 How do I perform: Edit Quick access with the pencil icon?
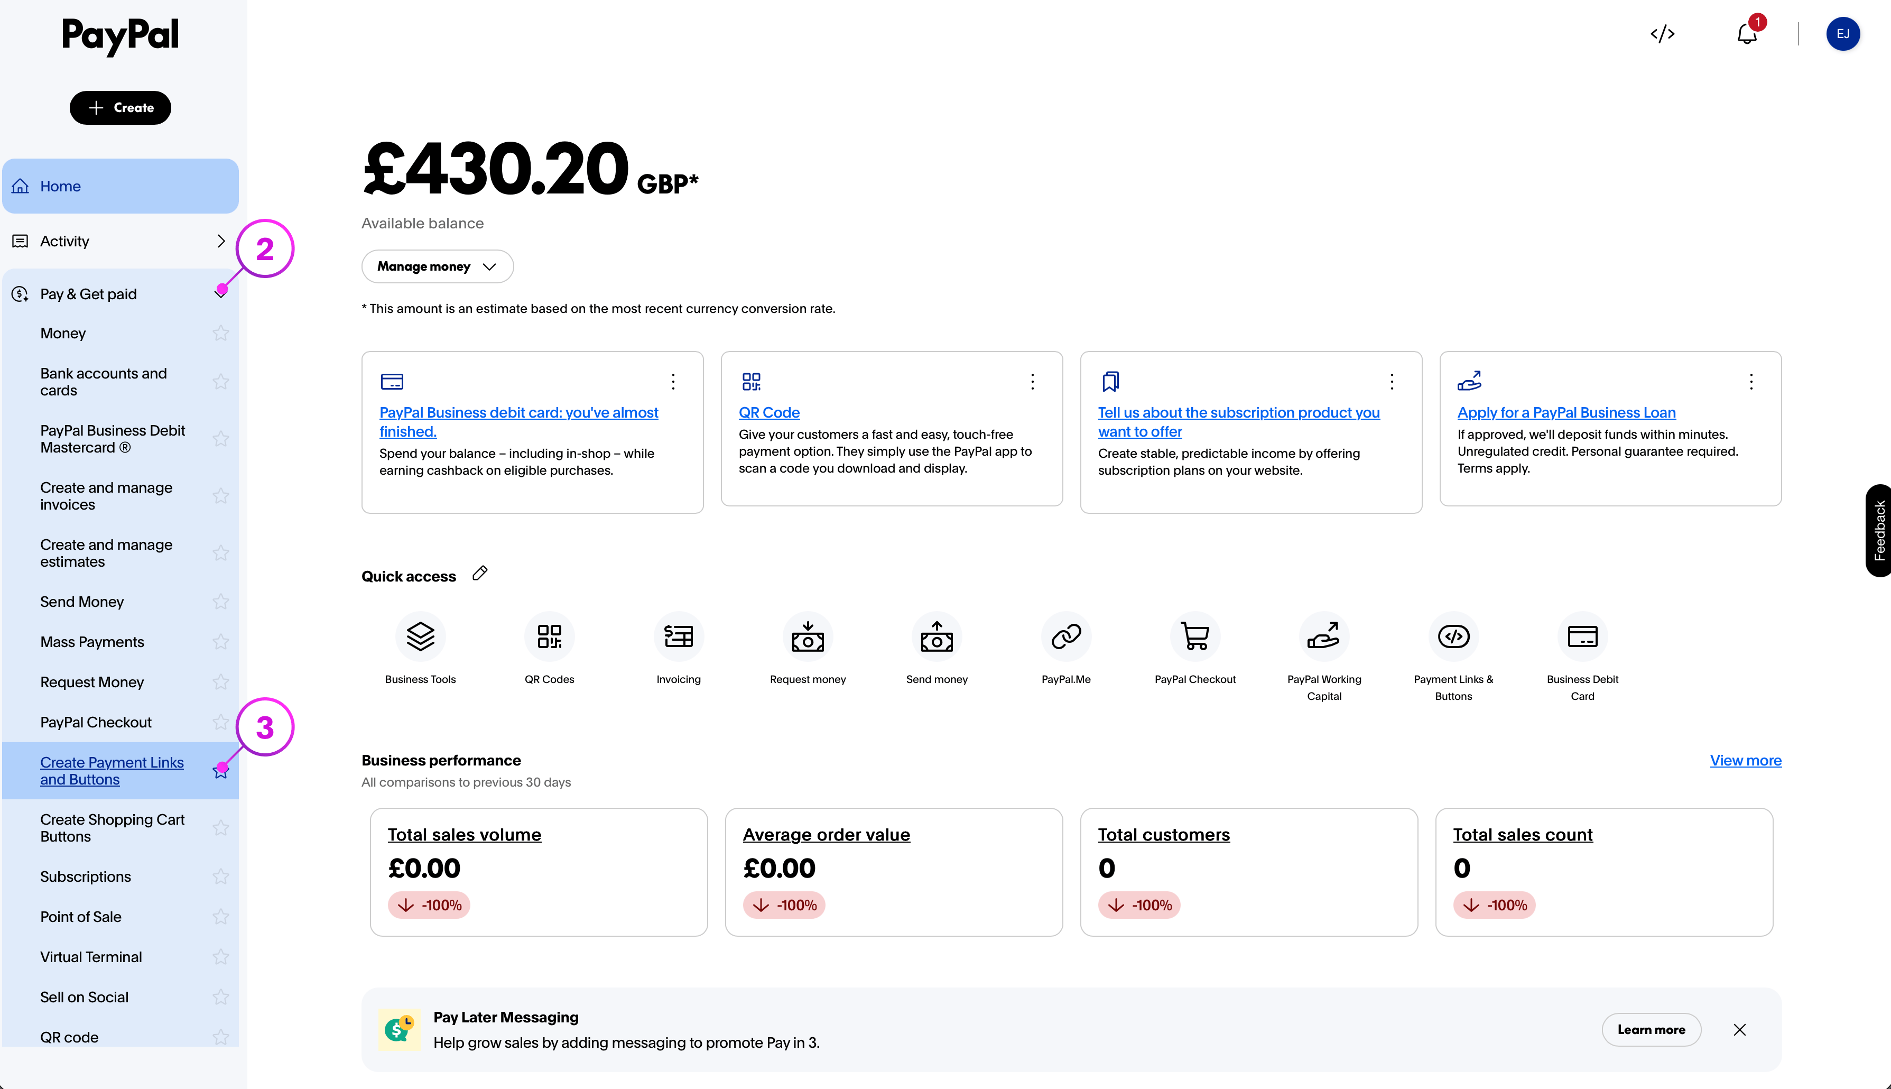point(480,574)
